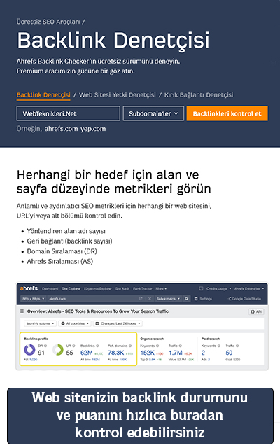Click the 62M backlinks value

(x=87, y=353)
